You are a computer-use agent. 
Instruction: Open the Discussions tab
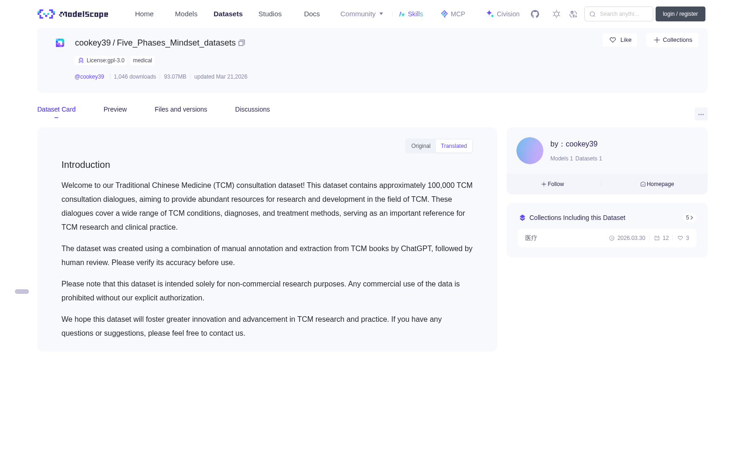click(252, 109)
